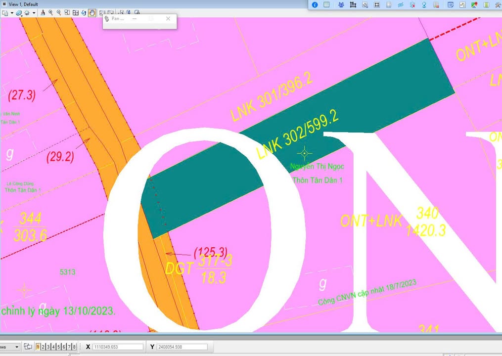Toggle view 1 button in view group
Viewport: 502px width, 356px height.
pos(38,347)
